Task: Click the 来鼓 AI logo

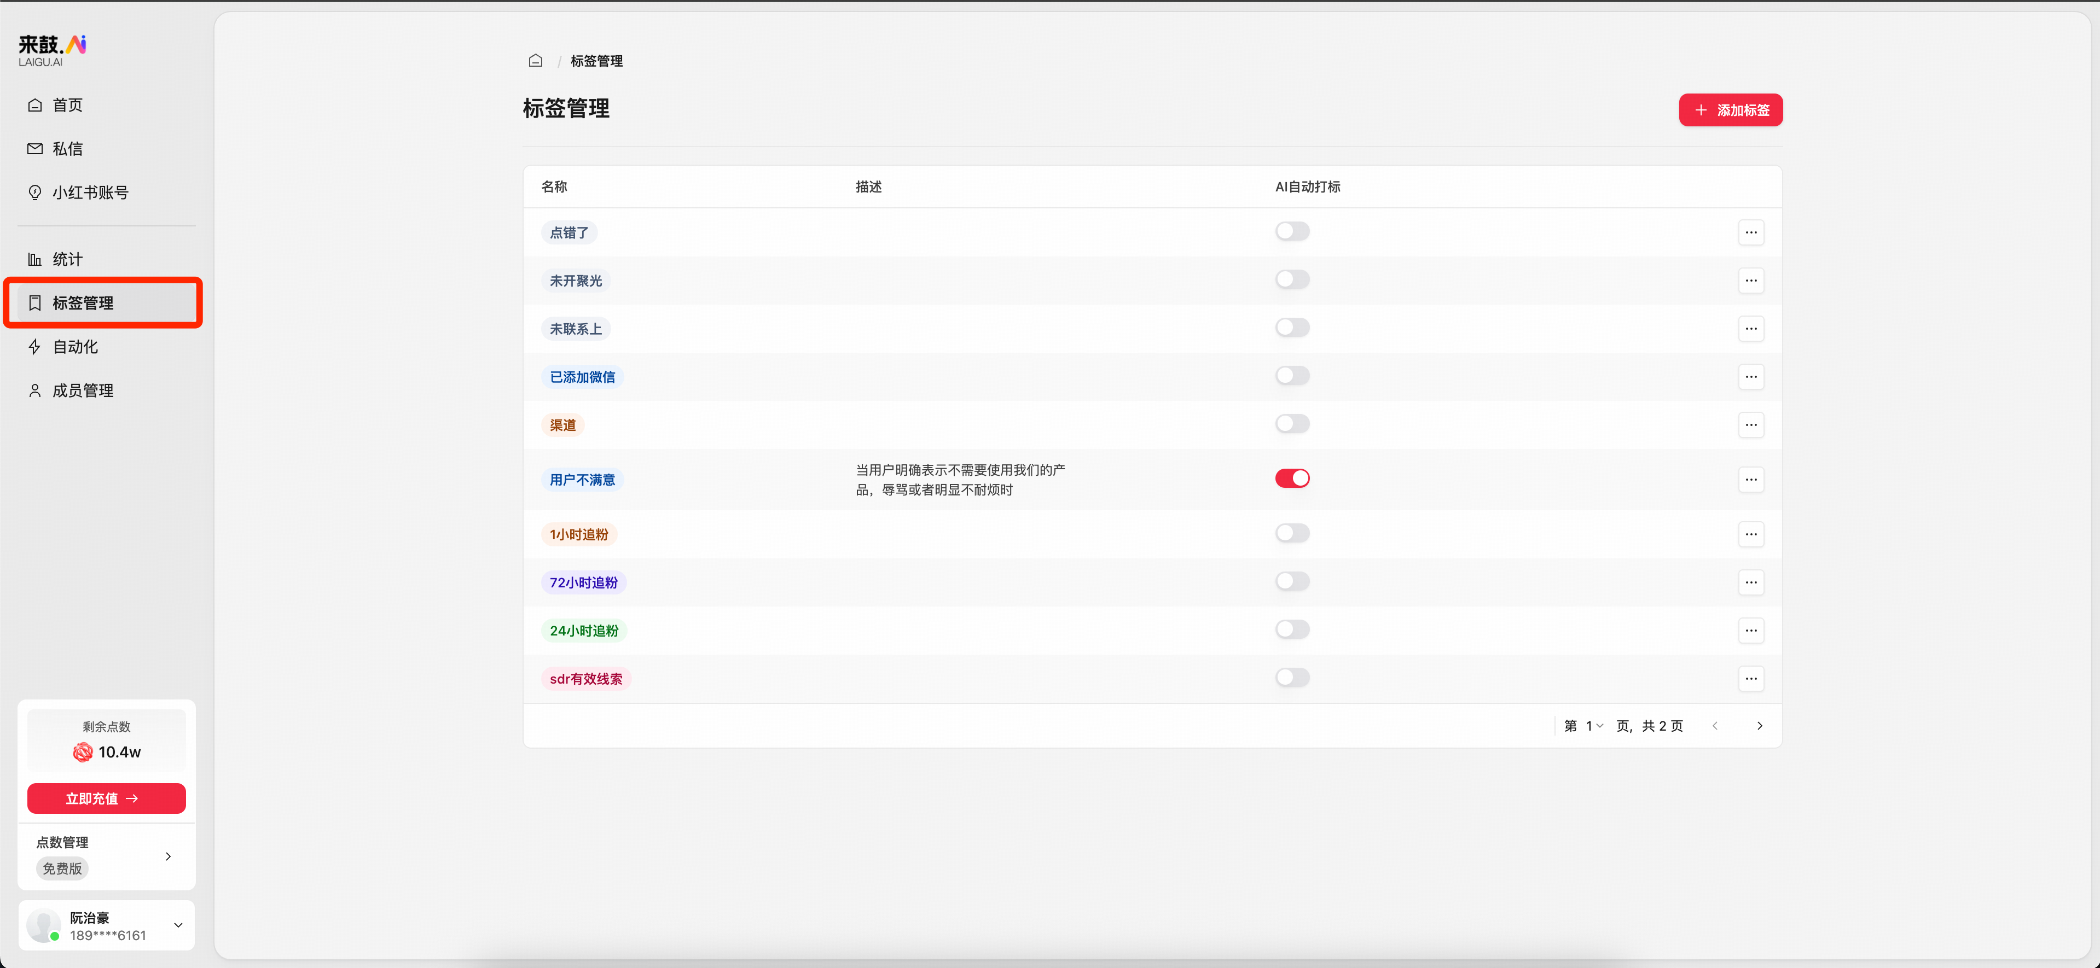Action: 52,50
